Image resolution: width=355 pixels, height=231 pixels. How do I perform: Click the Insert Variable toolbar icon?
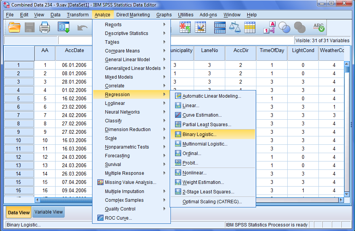click(x=201, y=27)
